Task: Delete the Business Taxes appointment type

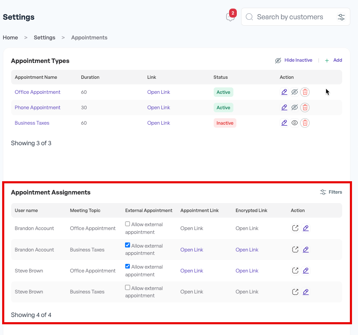Action: [305, 123]
